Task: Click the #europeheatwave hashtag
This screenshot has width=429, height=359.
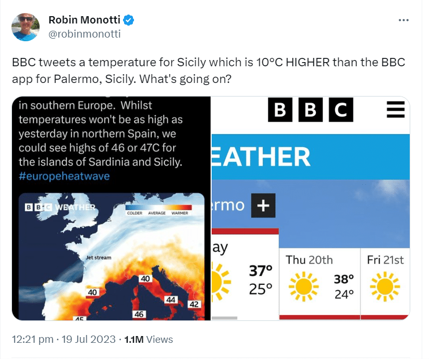Action: tap(64, 176)
